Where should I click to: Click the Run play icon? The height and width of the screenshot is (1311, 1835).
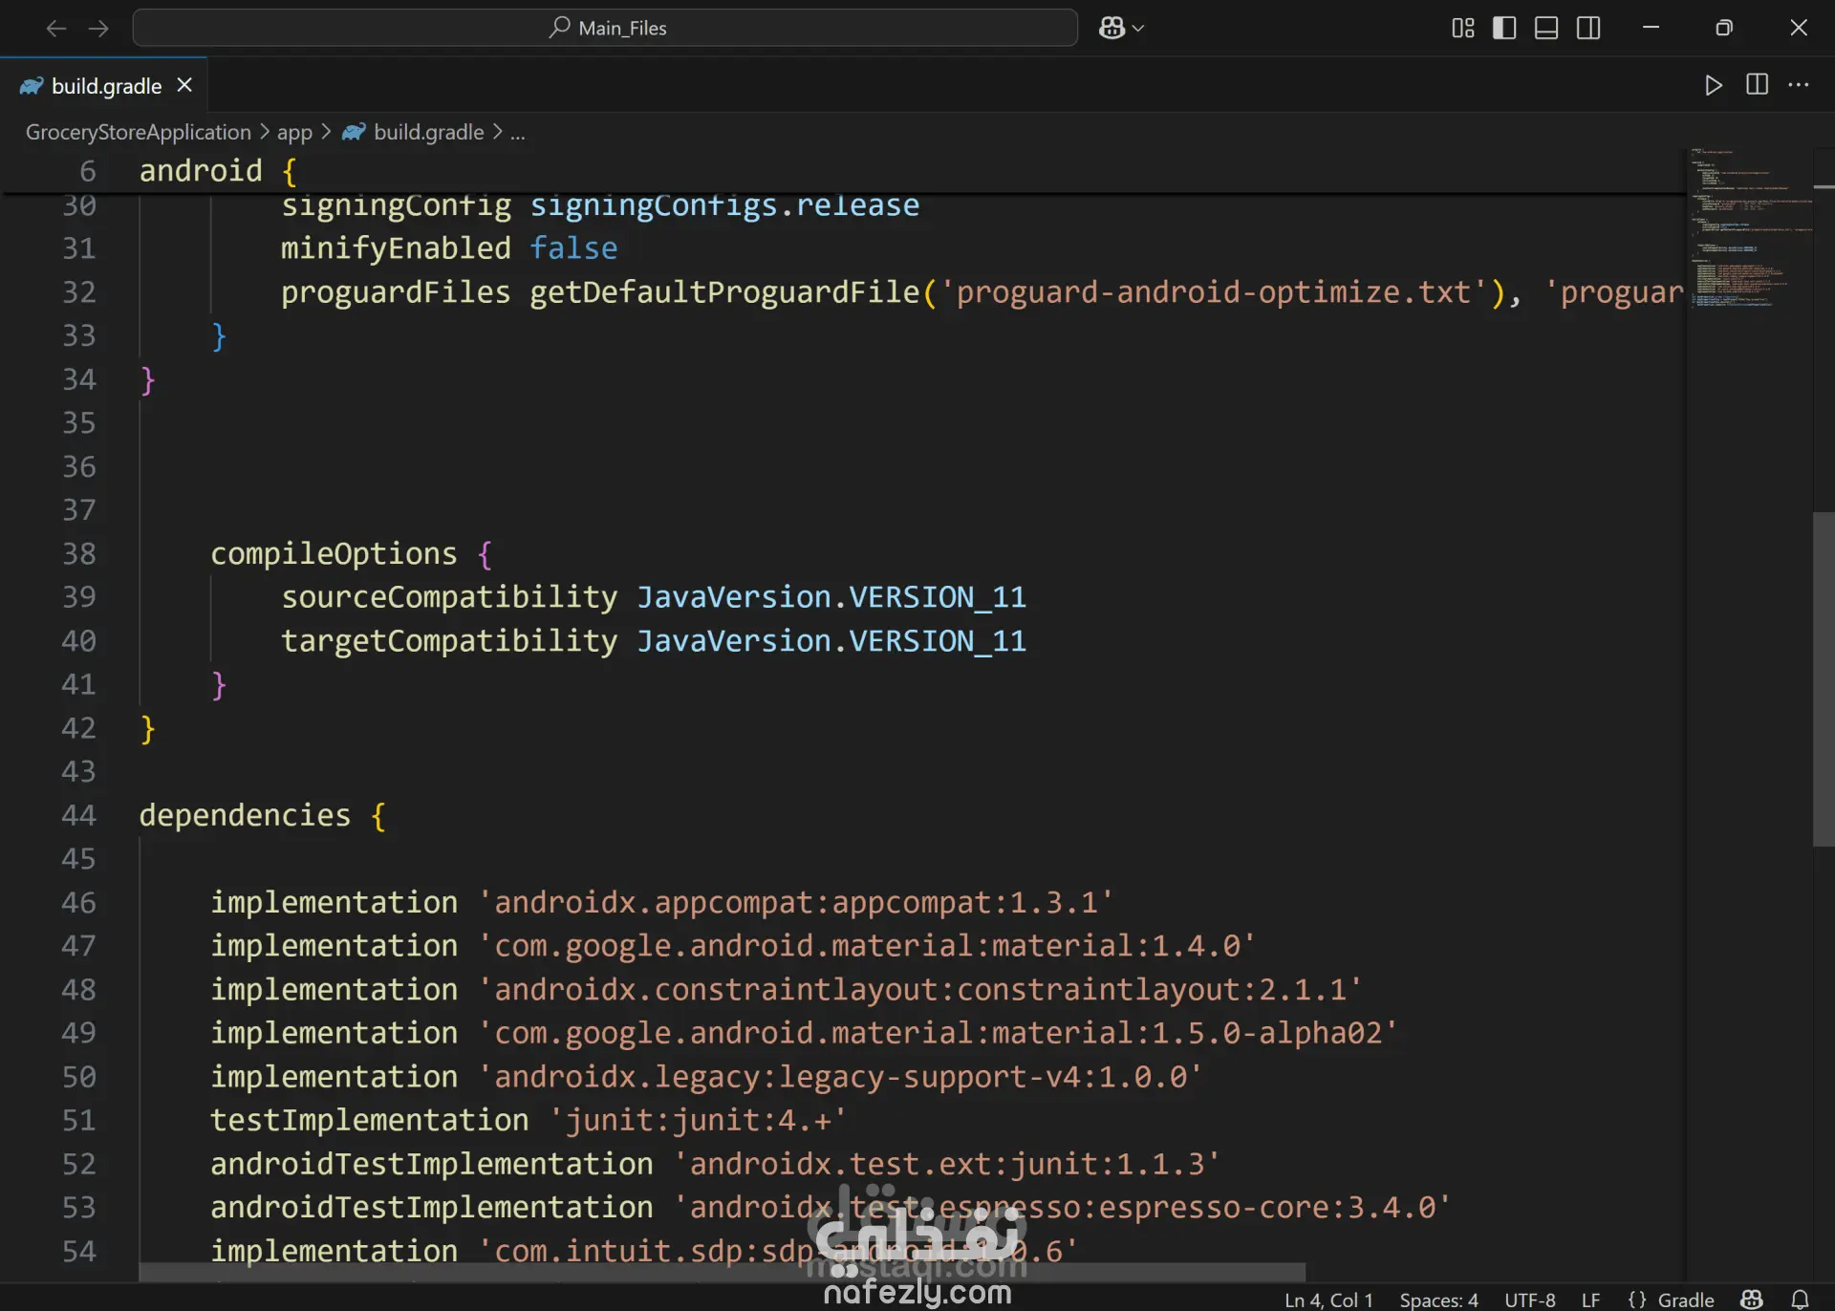click(1713, 85)
